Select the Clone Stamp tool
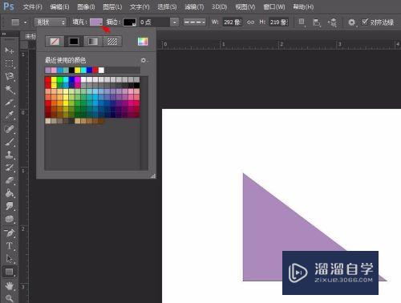The height and width of the screenshot is (303, 401). [9, 155]
